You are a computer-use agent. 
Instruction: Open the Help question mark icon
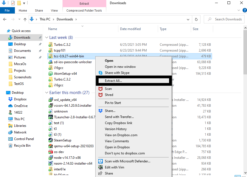pyautogui.click(x=245, y=10)
